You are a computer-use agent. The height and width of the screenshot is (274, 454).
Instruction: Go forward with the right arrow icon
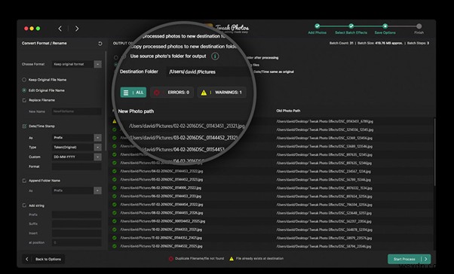click(77, 29)
